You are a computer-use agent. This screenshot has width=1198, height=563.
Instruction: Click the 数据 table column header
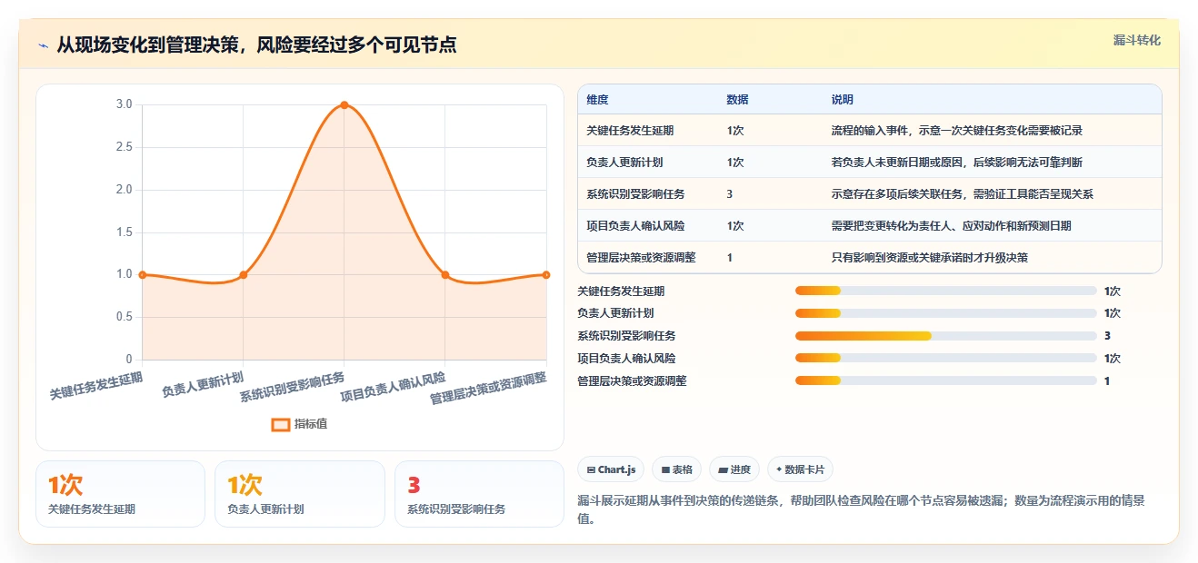[x=737, y=100]
